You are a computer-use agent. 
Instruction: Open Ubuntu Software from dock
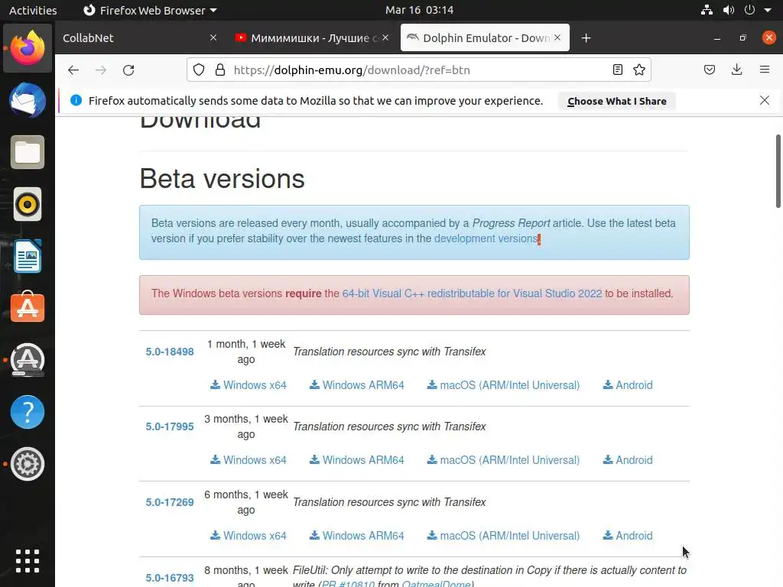click(x=28, y=307)
